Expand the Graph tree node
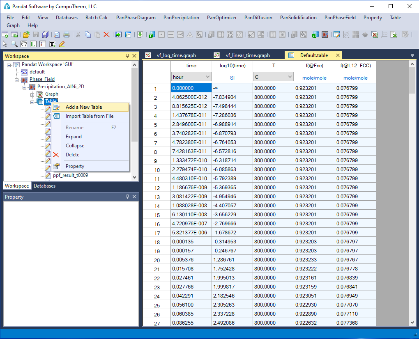Viewport: 419px width, 339px height. (32, 94)
